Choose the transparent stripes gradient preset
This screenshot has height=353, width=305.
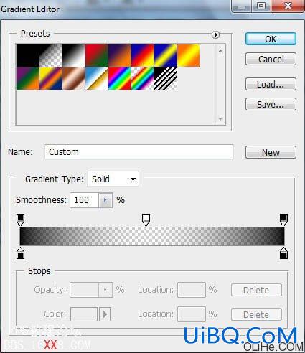pos(166,79)
